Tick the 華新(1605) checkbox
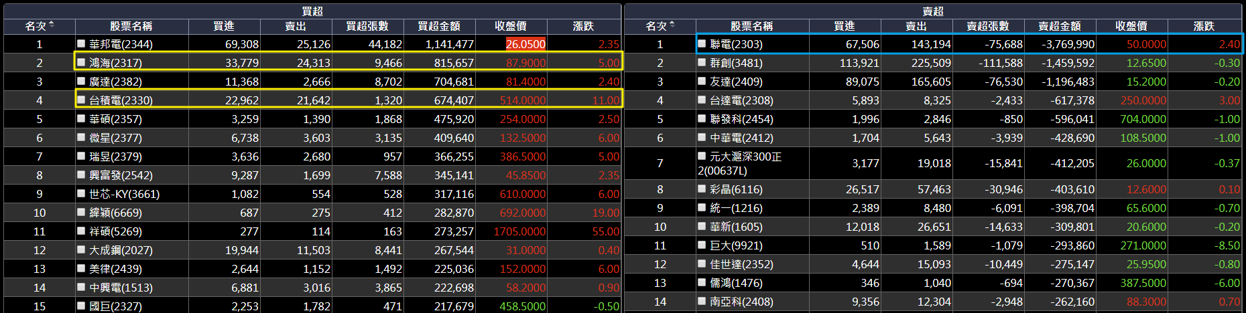 pyautogui.click(x=702, y=225)
